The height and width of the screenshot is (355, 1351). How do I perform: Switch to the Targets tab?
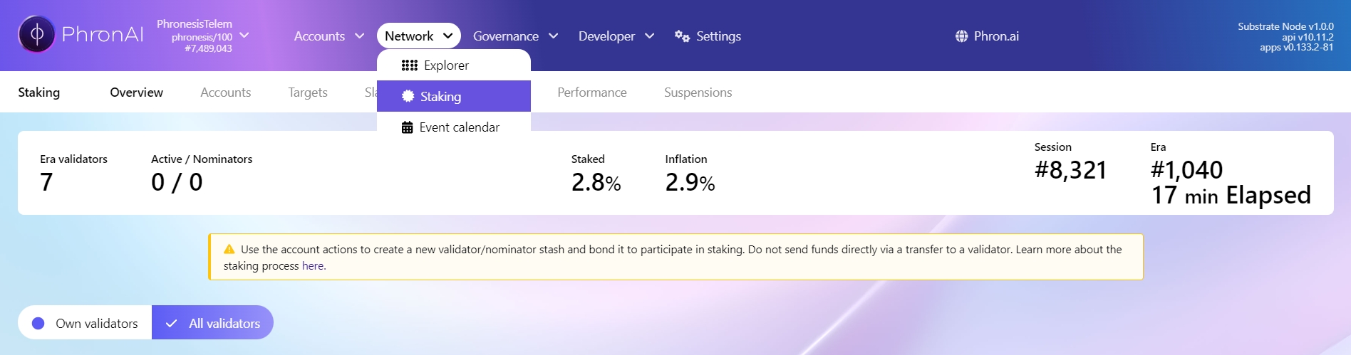point(308,92)
